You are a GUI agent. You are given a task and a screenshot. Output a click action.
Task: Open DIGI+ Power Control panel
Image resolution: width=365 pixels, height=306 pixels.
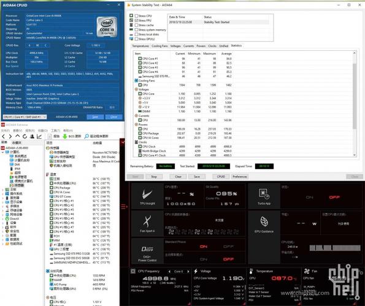coord(147,252)
